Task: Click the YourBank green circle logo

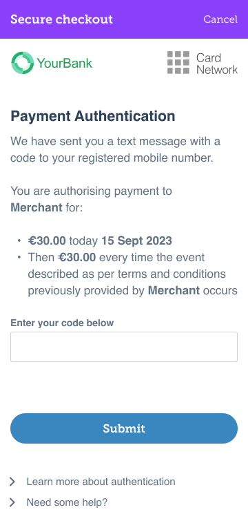Action: 23,62
